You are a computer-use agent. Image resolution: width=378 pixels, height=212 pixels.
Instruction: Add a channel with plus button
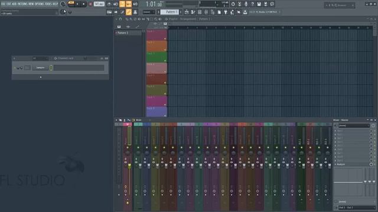tap(41, 77)
